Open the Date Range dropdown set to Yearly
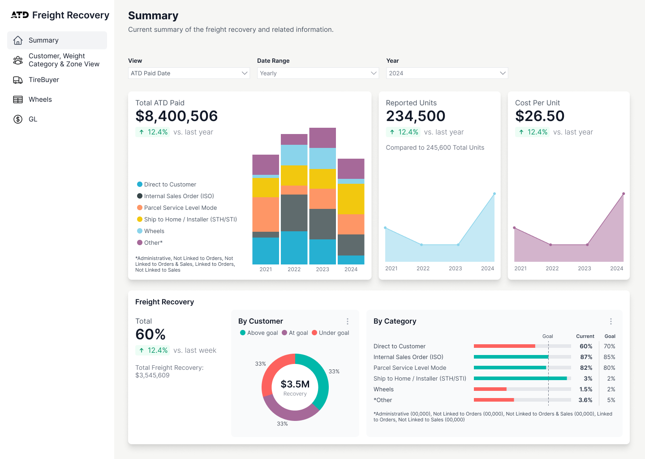Screen dimensions: 645x459 (318, 73)
